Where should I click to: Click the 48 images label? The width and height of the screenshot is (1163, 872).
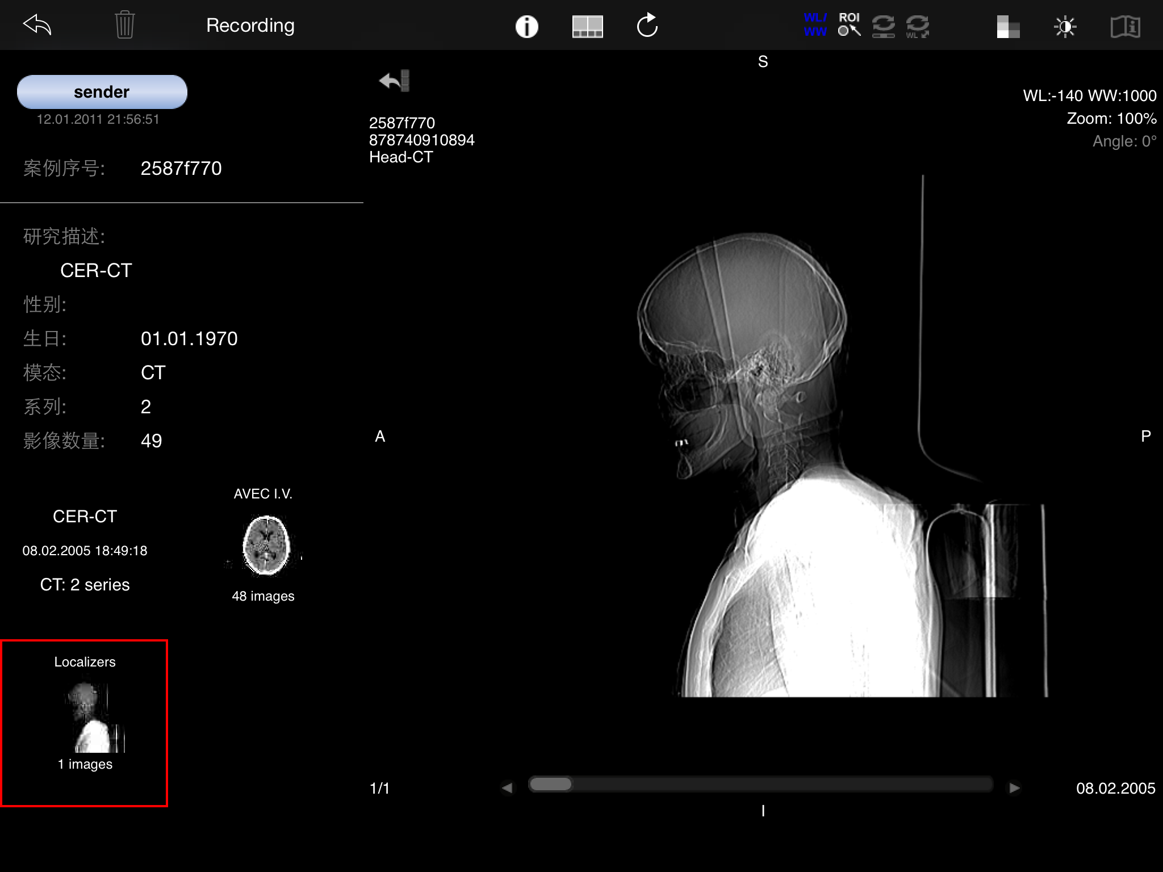pyautogui.click(x=263, y=596)
